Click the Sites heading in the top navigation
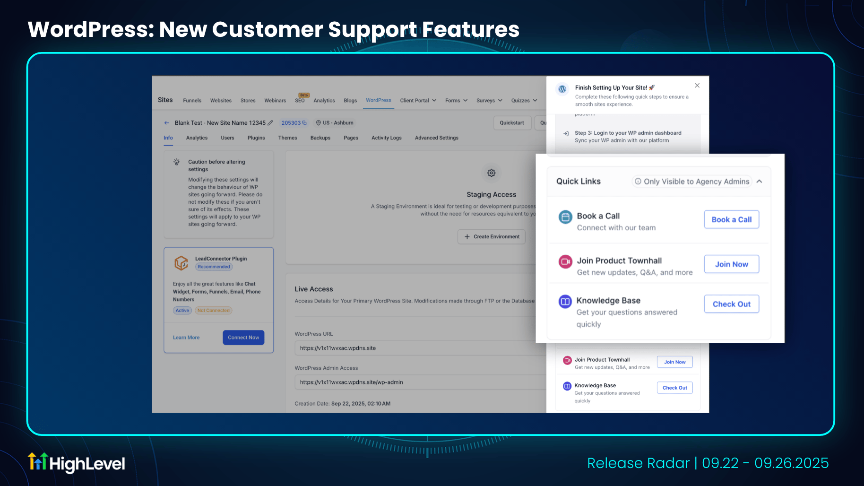The width and height of the screenshot is (864, 486). [x=165, y=100]
